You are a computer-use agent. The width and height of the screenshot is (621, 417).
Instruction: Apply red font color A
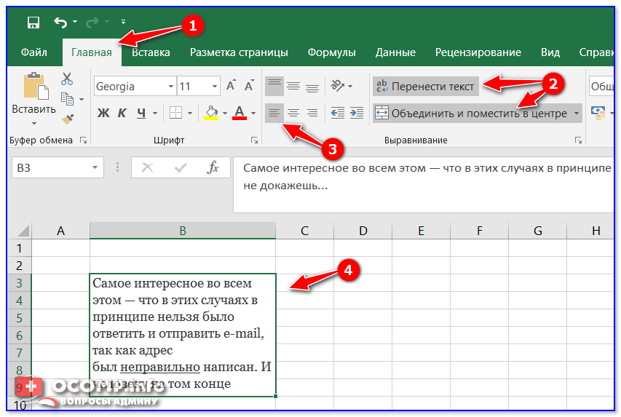pyautogui.click(x=240, y=113)
